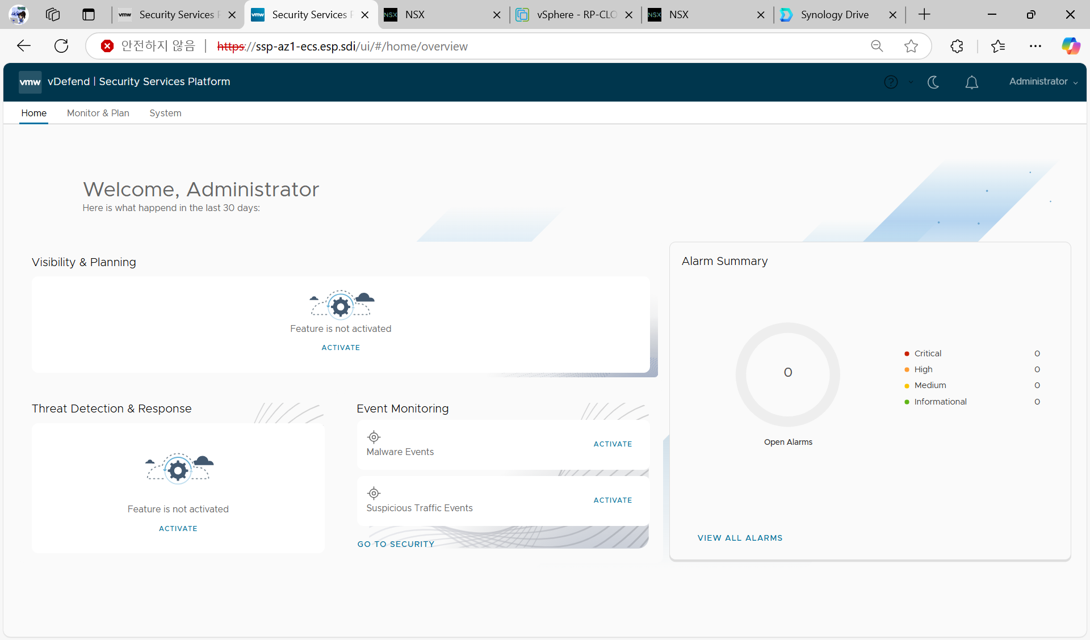Image resolution: width=1090 pixels, height=640 pixels.
Task: Open the tab actions menu icon
Action: click(89, 15)
